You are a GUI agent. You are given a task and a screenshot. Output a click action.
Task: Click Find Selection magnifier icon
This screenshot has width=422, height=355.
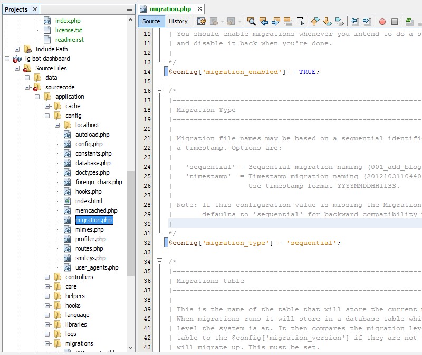[252, 22]
